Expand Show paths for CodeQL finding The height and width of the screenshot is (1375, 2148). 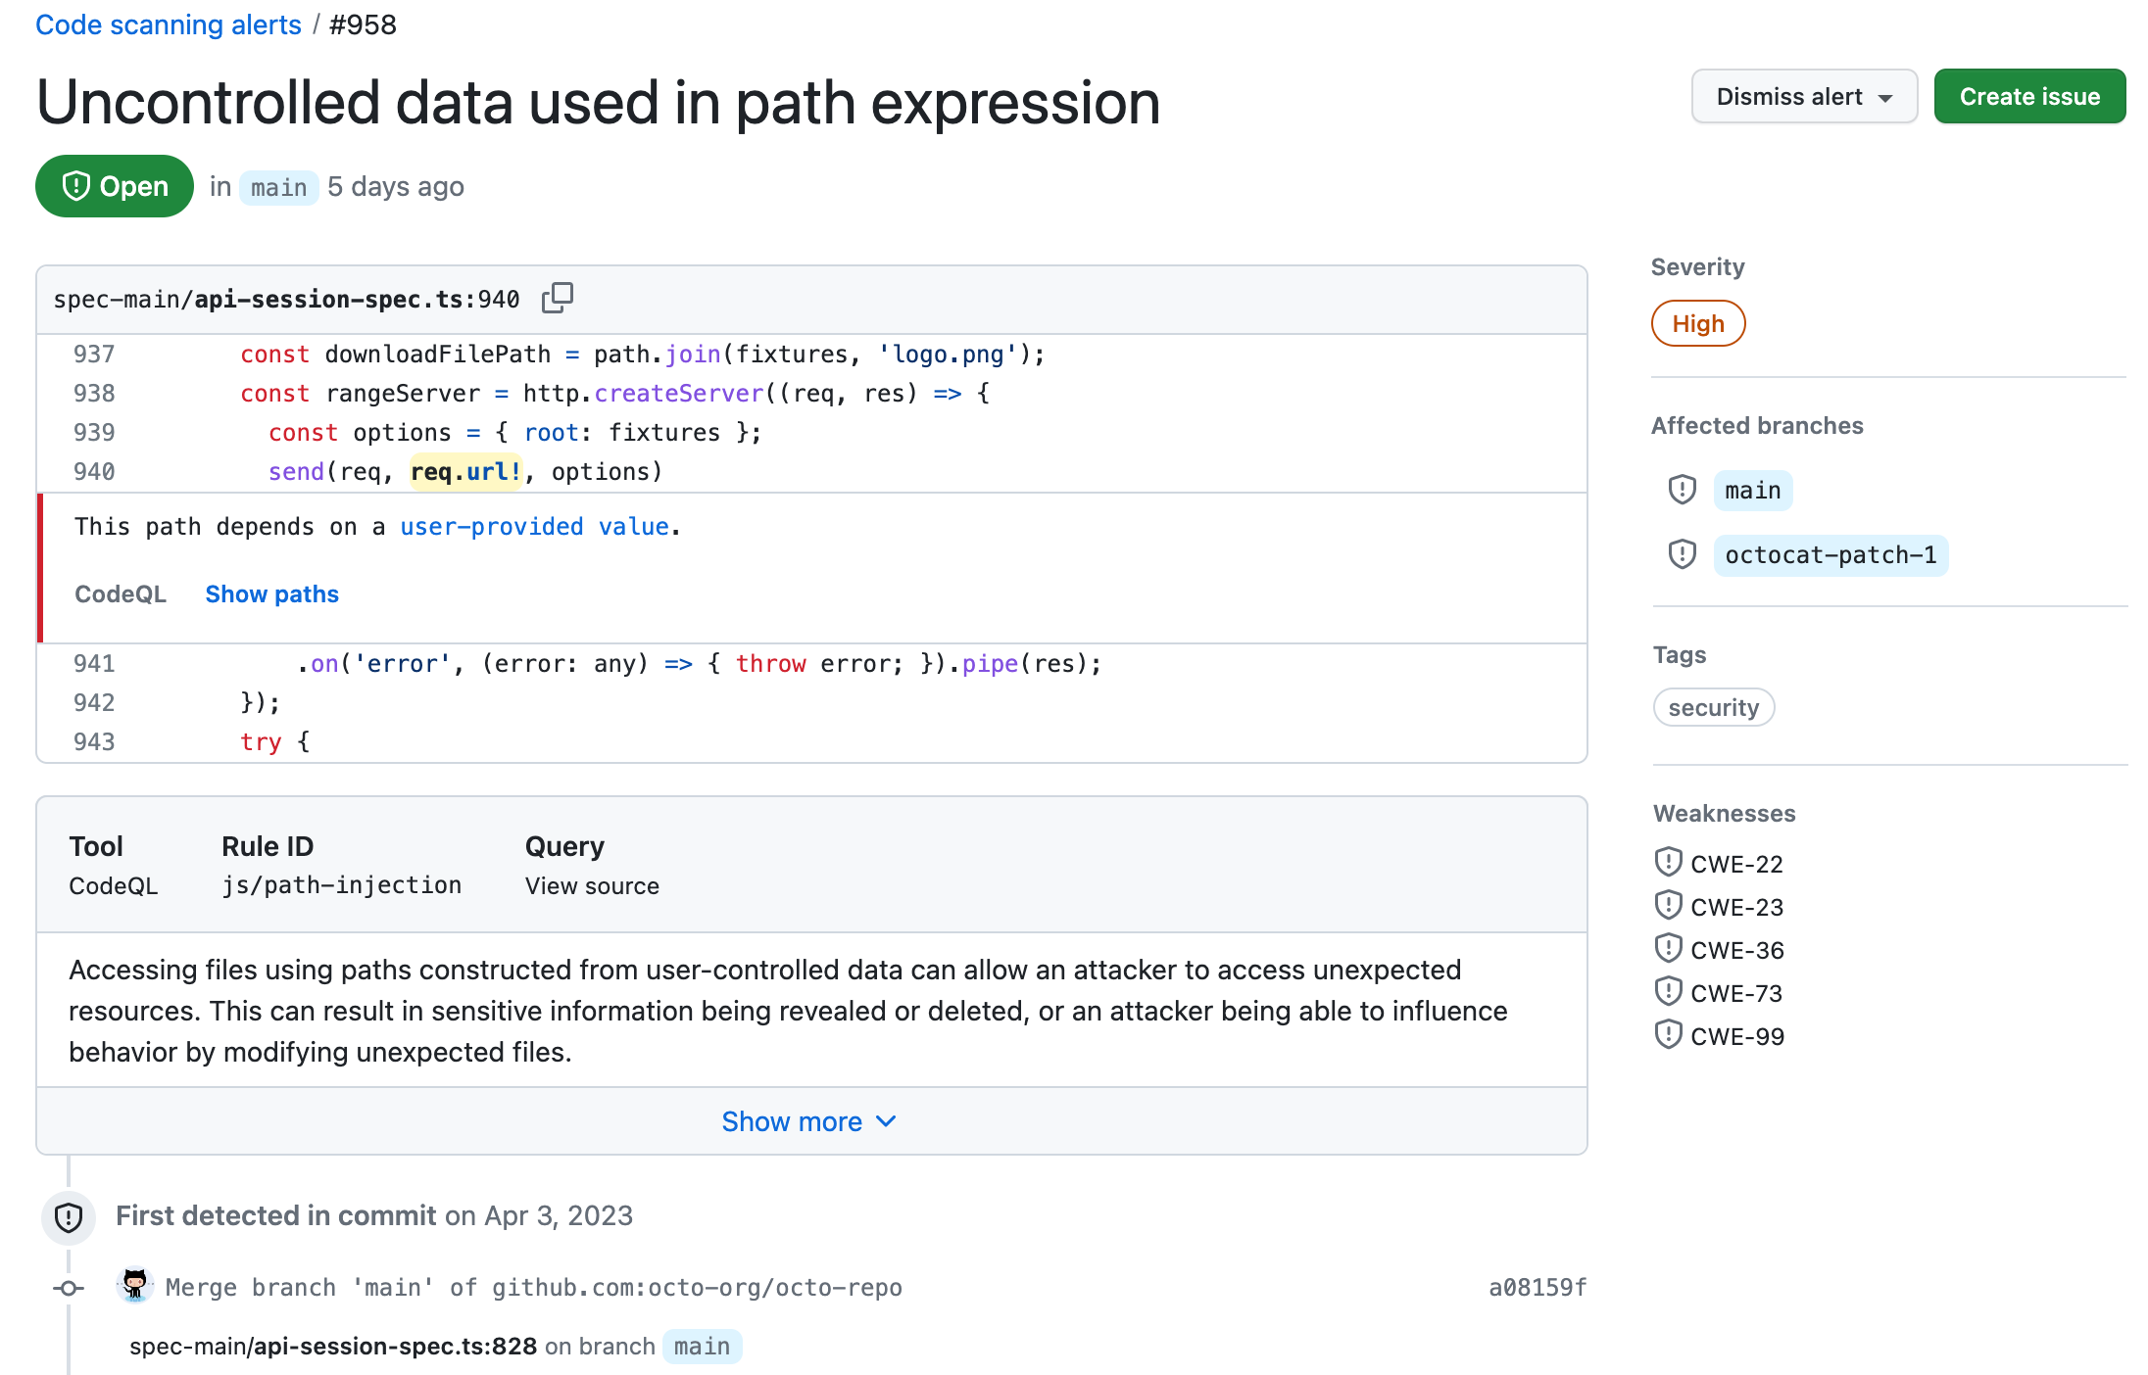[274, 594]
